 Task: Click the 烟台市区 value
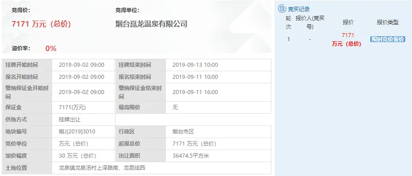click(183, 132)
